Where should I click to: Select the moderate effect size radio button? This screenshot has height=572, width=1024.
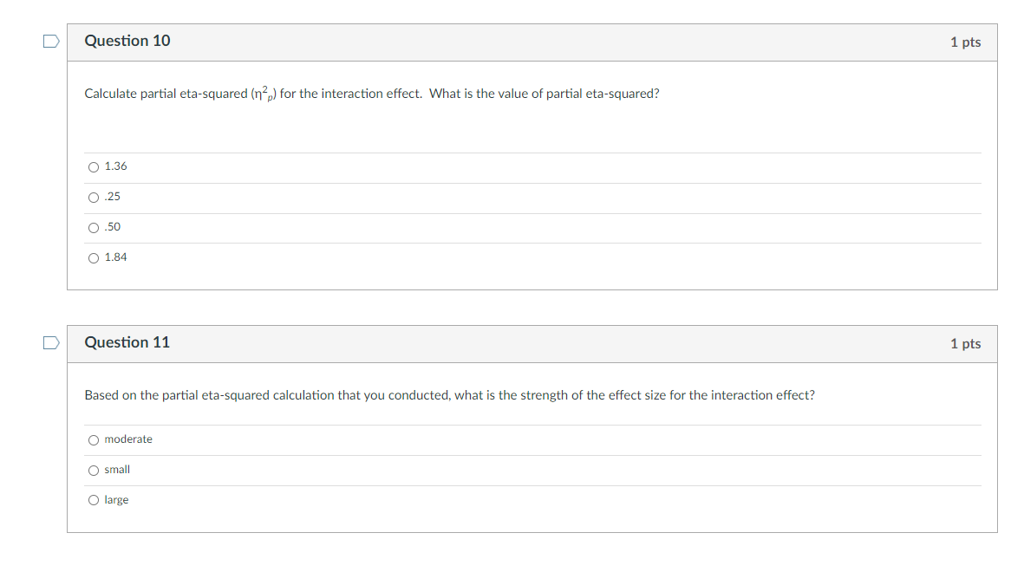tap(94, 440)
